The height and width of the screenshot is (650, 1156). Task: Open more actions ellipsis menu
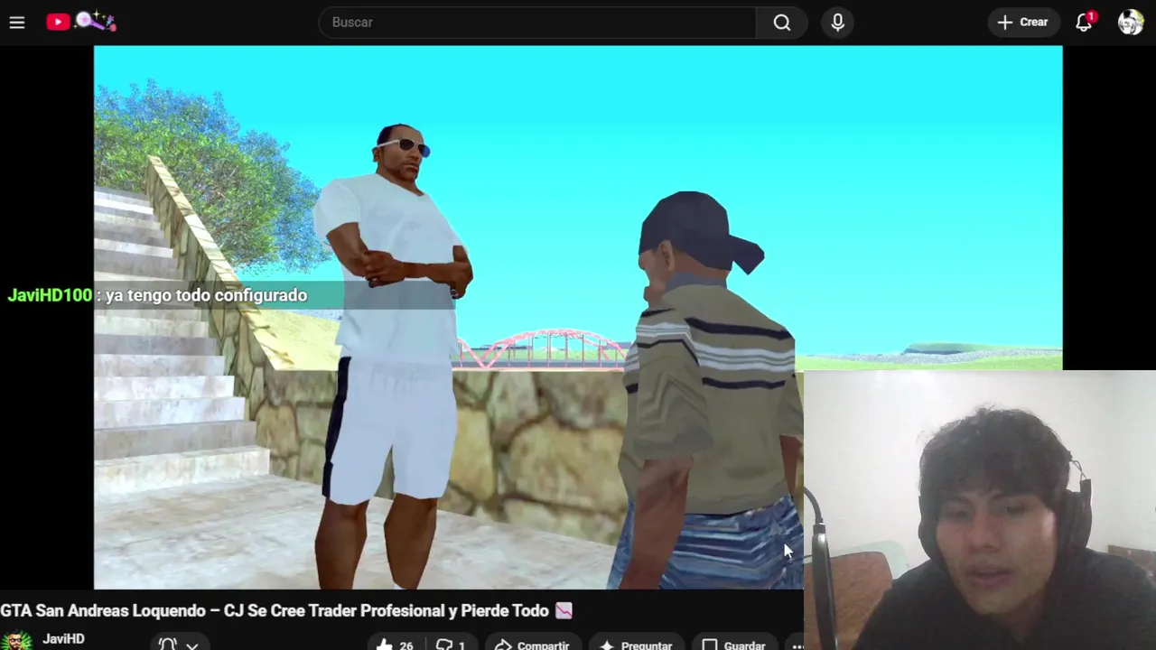click(797, 645)
